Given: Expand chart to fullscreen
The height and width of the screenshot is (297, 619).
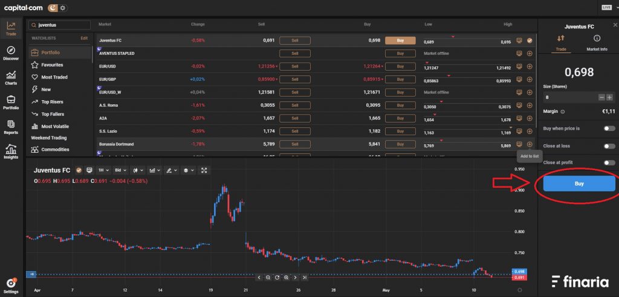Looking at the screenshot, I should point(204,170).
